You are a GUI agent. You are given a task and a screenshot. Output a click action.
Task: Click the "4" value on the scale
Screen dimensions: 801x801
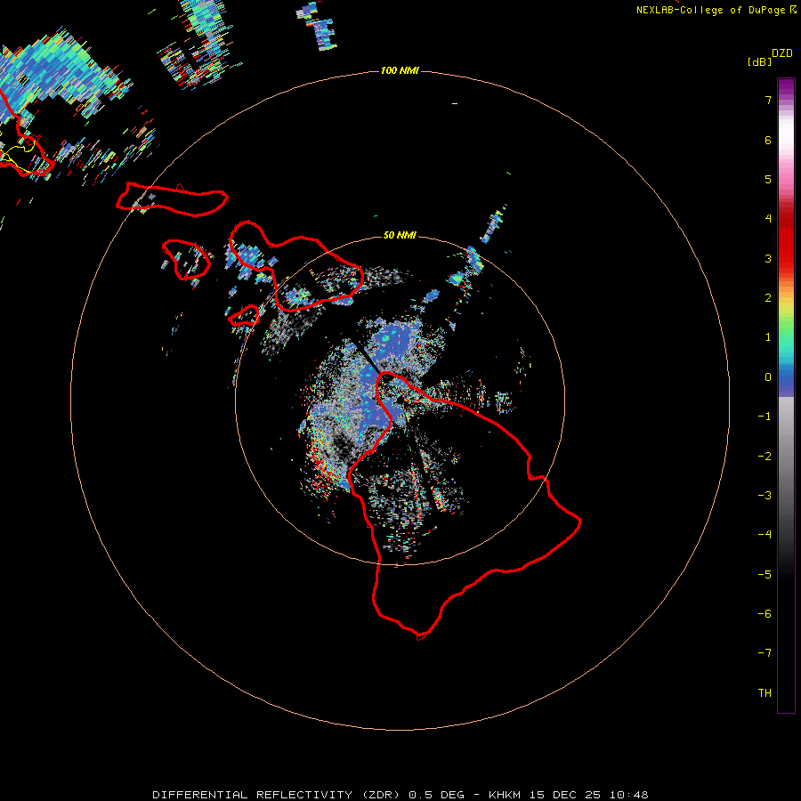pos(768,219)
